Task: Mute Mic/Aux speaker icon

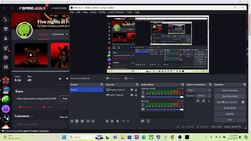Action: (x=143, y=109)
